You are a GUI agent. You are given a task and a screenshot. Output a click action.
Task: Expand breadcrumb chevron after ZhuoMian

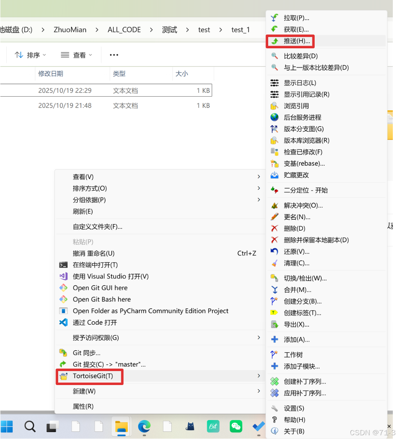97,30
